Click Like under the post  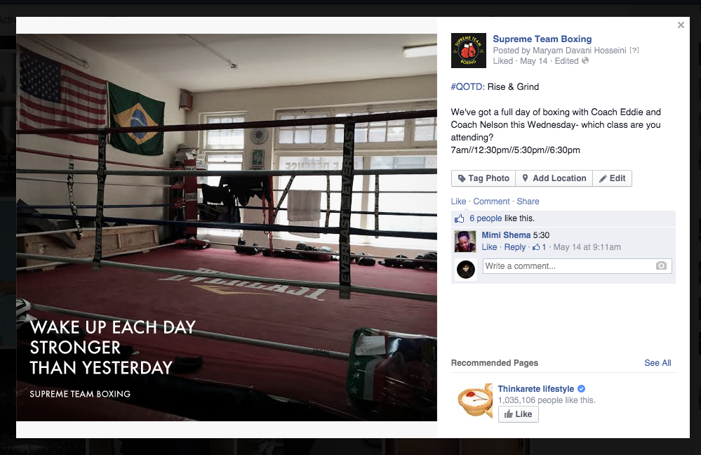(458, 202)
